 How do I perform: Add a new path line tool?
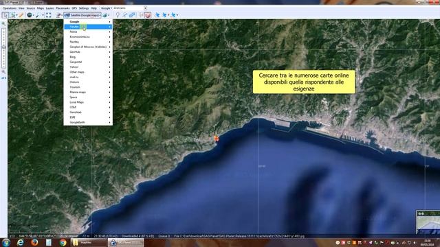pyautogui.click(x=124, y=15)
